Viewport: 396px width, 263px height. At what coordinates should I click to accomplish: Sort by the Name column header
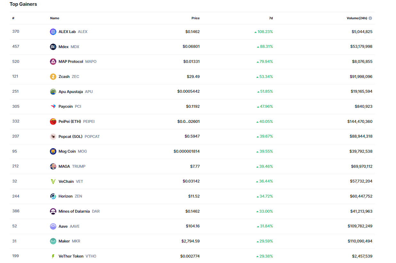pyautogui.click(x=55, y=18)
